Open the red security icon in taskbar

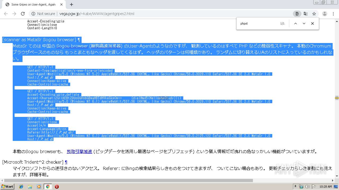tap(57, 187)
